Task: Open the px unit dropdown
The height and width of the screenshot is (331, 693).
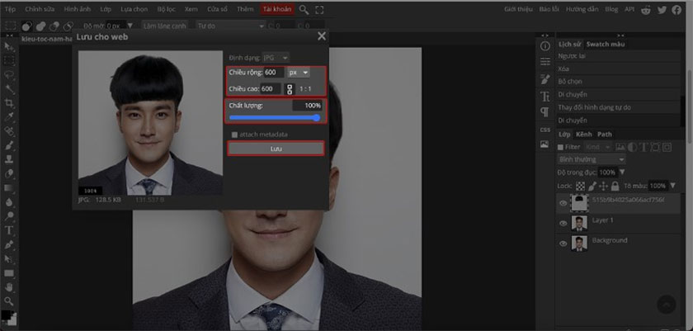Action: click(x=299, y=73)
